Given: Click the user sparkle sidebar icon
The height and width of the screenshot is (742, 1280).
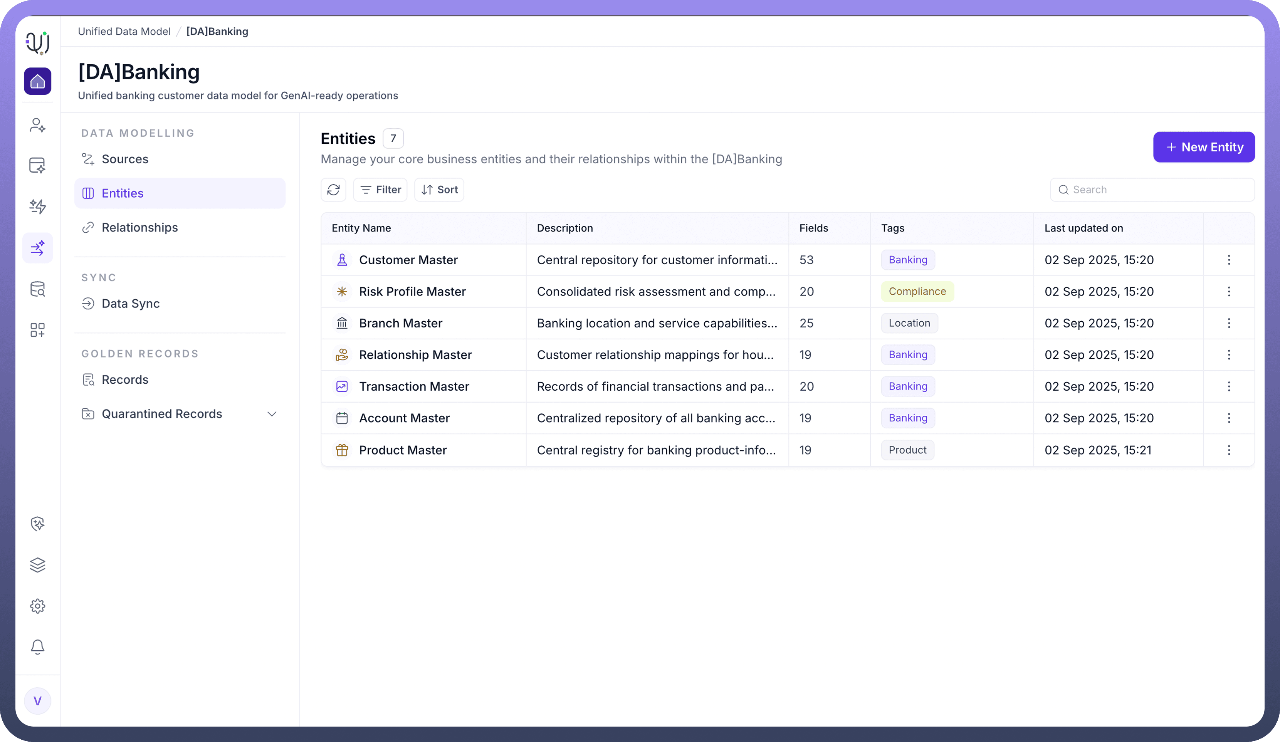Looking at the screenshot, I should (x=38, y=125).
